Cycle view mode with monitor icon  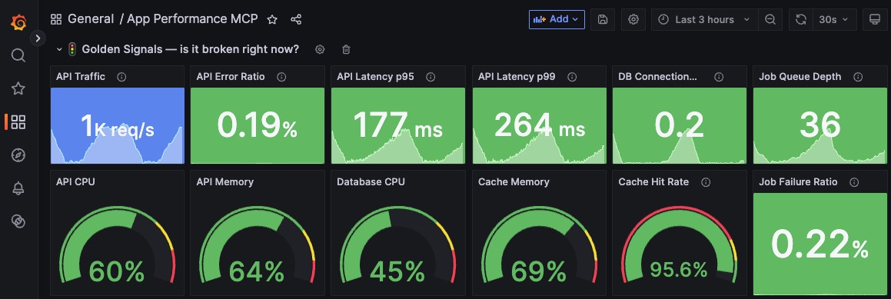(x=875, y=19)
